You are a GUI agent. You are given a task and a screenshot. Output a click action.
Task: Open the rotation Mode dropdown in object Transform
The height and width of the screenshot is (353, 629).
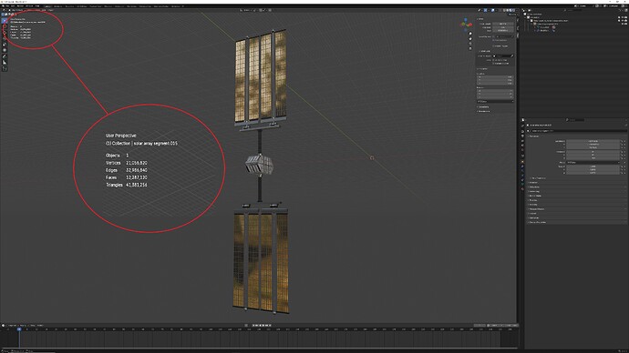pos(593,163)
